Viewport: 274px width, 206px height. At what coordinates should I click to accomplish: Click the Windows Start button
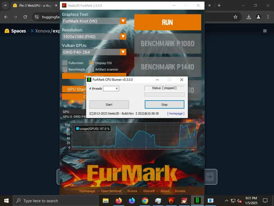(x=6, y=201)
